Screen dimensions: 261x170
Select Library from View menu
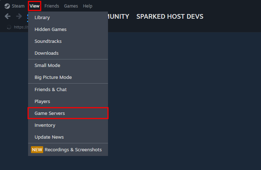coord(68,18)
